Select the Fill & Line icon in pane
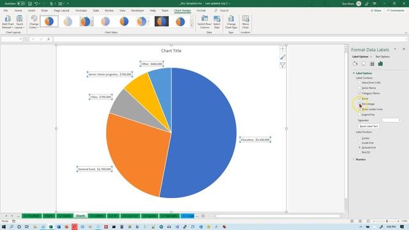The width and height of the screenshot is (409, 230). [x=355, y=64]
